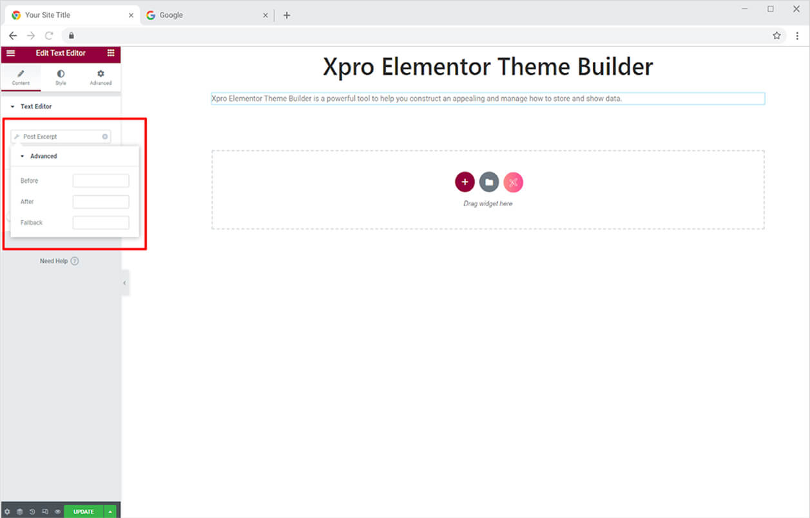Open the widgets grid panel

(x=111, y=53)
